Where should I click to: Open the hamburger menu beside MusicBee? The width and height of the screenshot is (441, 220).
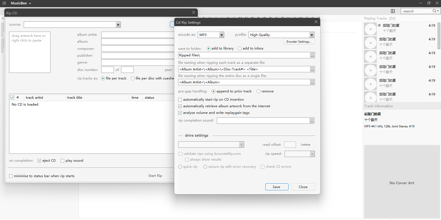point(4,3)
